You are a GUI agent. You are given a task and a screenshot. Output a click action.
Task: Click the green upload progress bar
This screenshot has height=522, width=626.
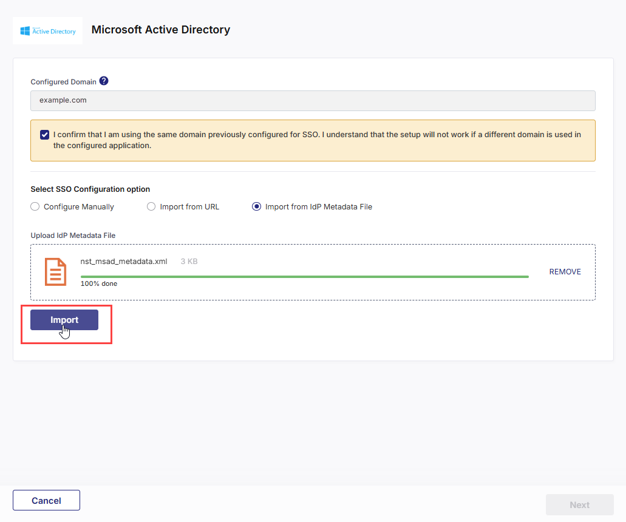(x=304, y=276)
